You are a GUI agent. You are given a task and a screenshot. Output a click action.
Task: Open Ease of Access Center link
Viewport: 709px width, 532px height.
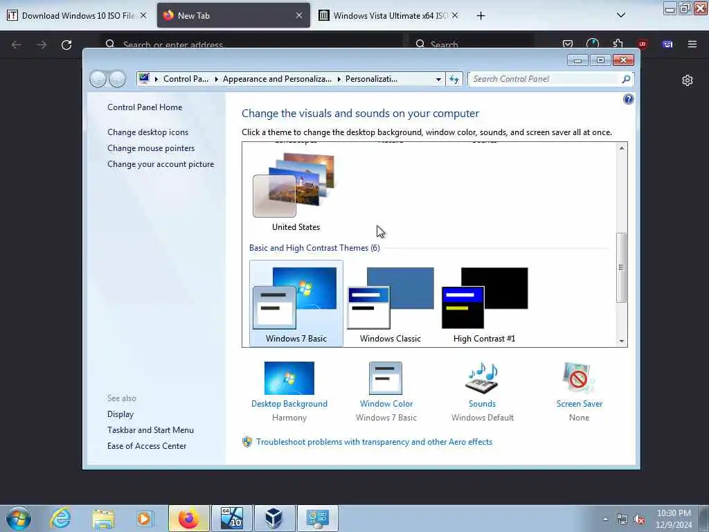[147, 445]
